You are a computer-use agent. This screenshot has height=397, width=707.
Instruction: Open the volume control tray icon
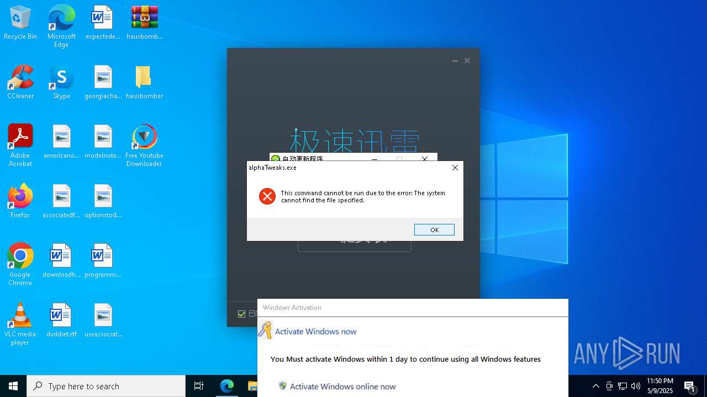pos(636,386)
